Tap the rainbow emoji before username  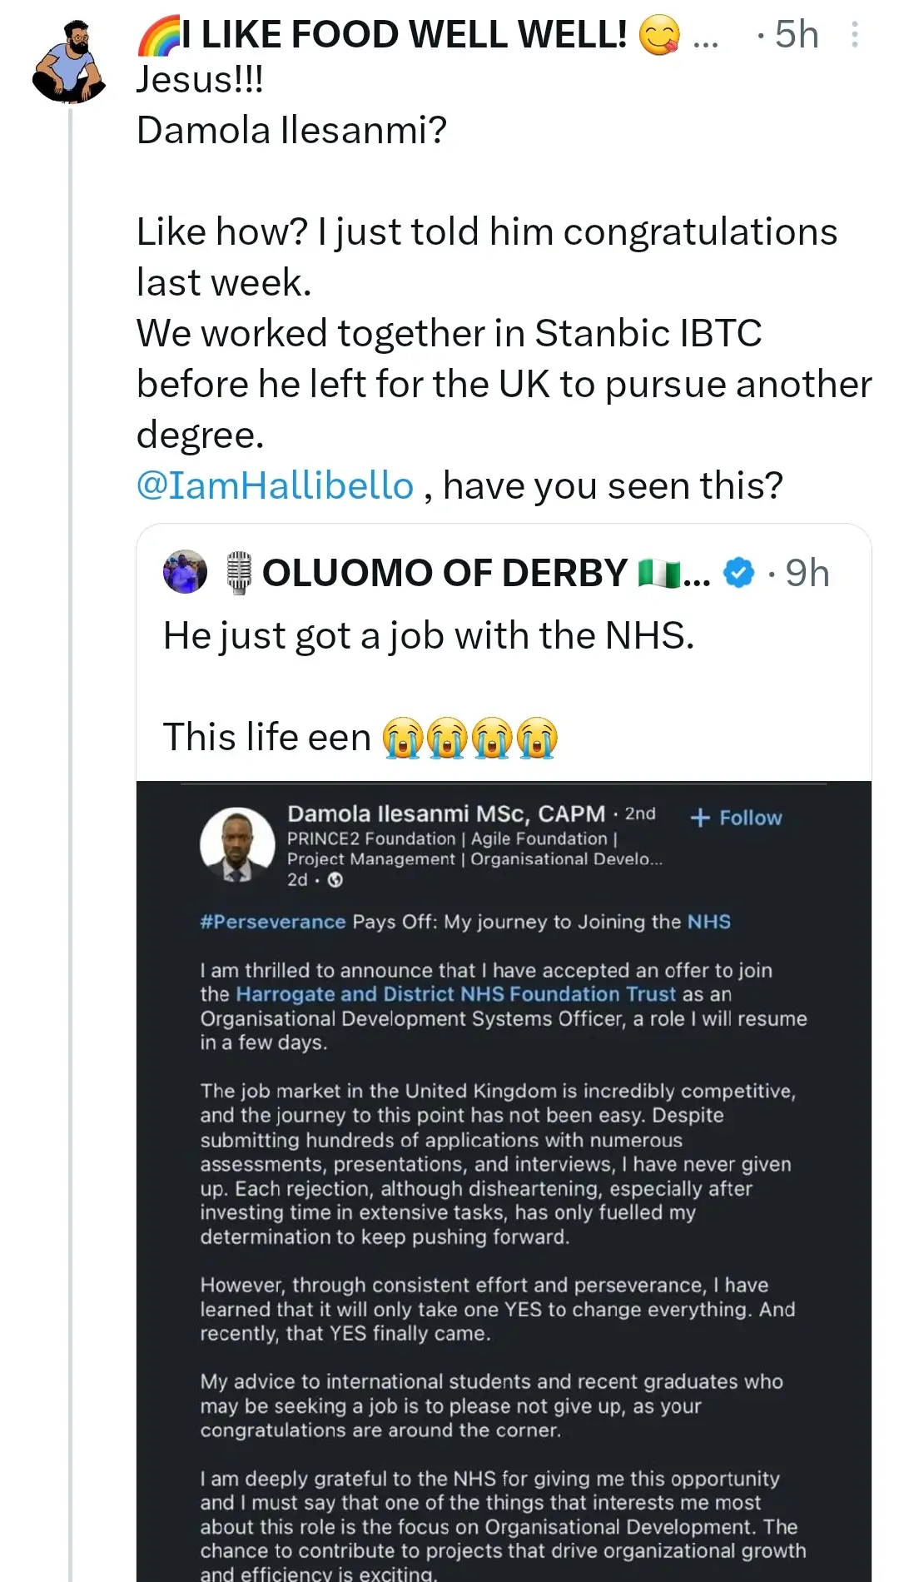tap(158, 35)
